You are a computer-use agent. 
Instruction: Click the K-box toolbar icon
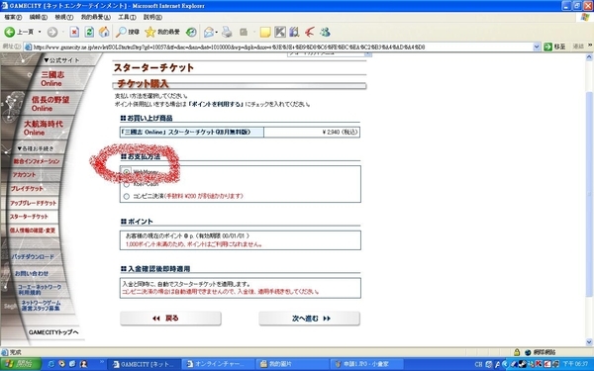click(x=280, y=33)
